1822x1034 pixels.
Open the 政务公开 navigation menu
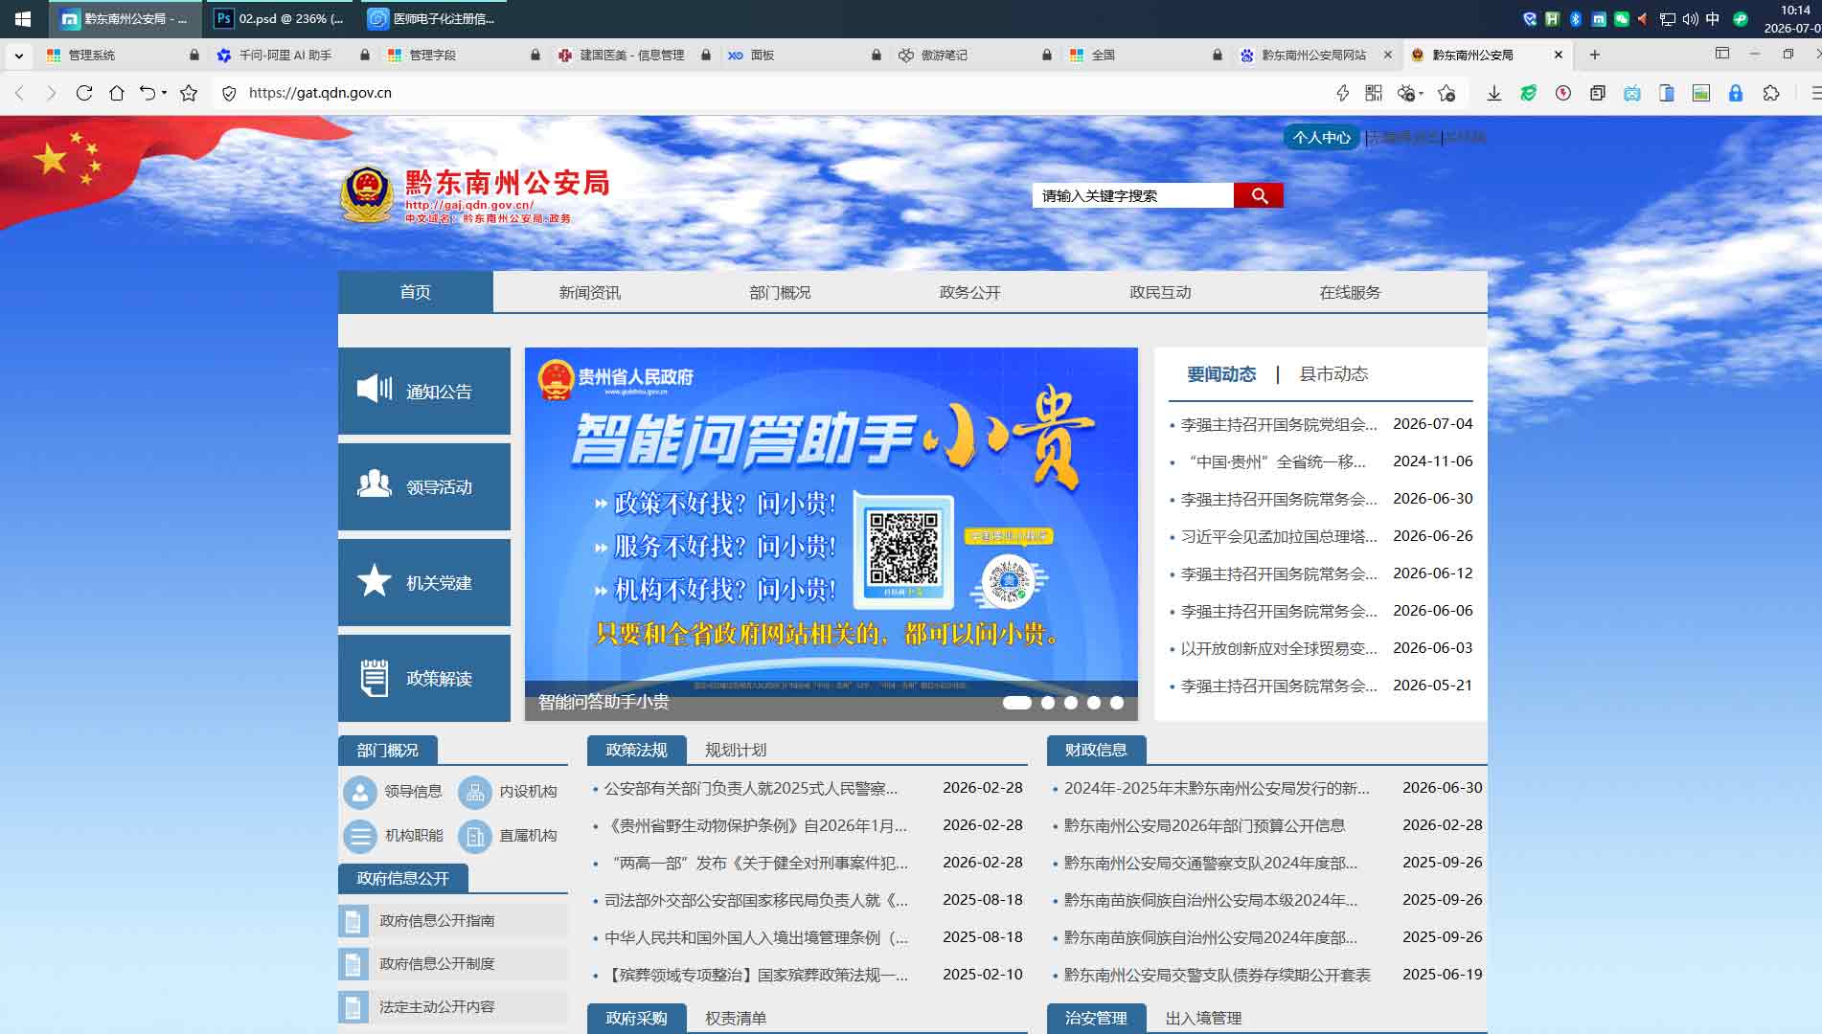click(x=969, y=292)
